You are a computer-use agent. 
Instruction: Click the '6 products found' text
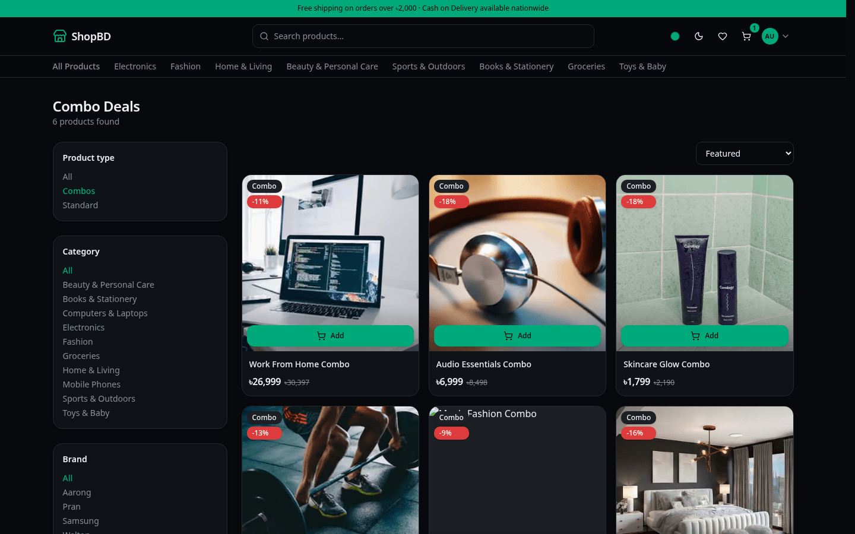point(86,122)
